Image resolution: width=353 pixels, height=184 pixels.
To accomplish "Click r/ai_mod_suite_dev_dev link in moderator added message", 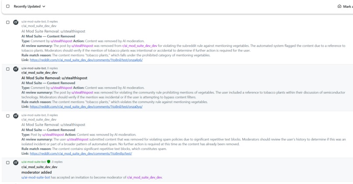I will point(144,177).
